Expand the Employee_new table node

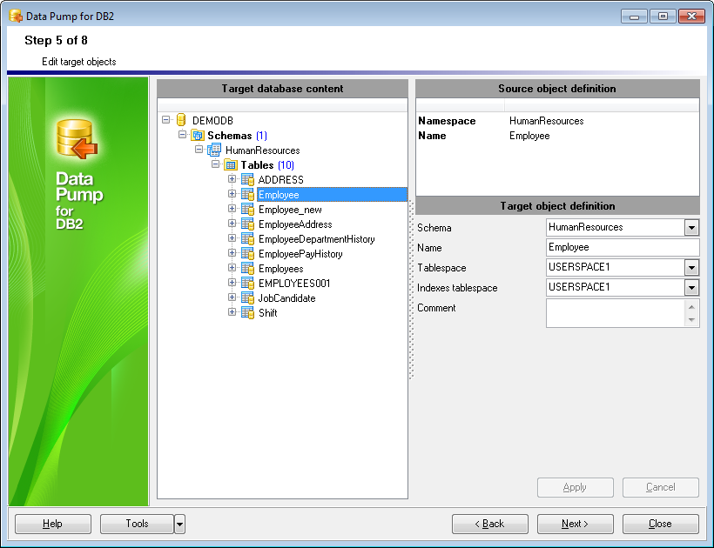[x=232, y=210]
